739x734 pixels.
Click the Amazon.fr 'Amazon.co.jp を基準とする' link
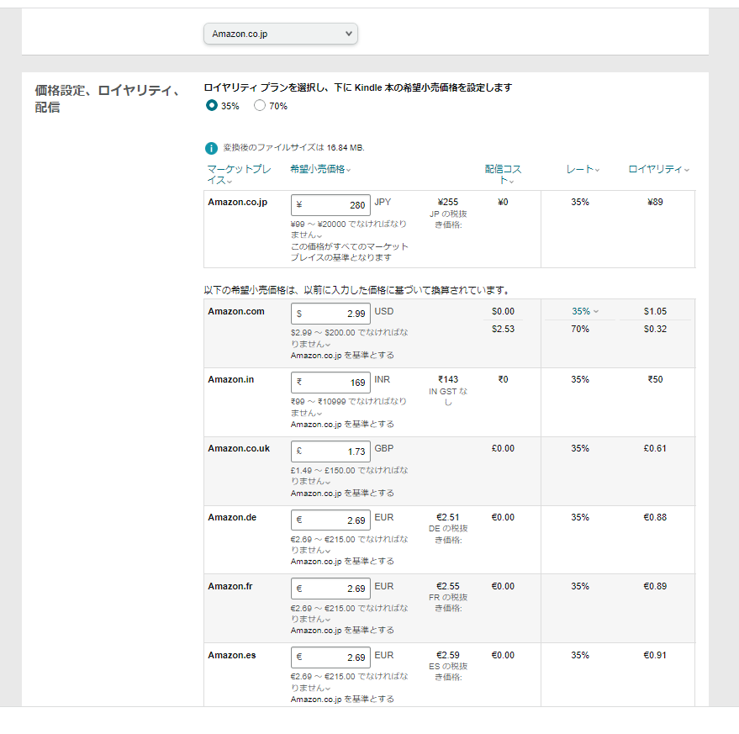coord(342,630)
